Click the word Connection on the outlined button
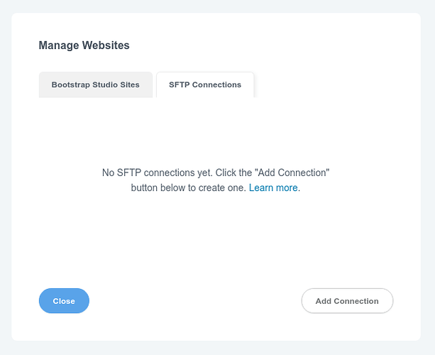Viewport: 435px width, 355px height. 356,301
